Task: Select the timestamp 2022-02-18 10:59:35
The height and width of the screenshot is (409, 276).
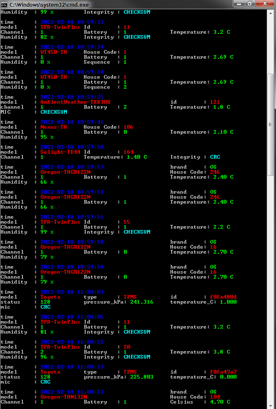Action: pos(72,97)
